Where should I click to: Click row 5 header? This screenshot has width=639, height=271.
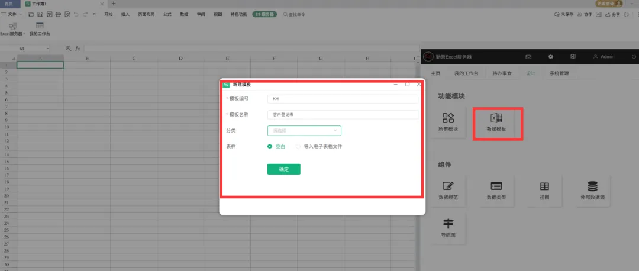7,92
